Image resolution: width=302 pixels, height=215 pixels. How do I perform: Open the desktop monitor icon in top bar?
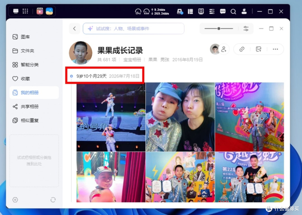pos(16,11)
